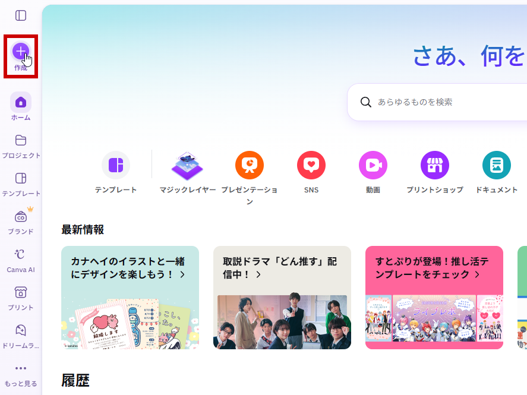Click the chevron after ンプレートをチェック
Viewport: 527px width, 395px height.
tap(477, 274)
